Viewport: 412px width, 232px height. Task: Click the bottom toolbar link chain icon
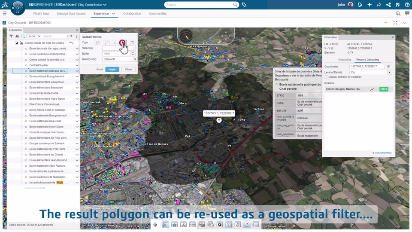pyautogui.click(x=237, y=225)
